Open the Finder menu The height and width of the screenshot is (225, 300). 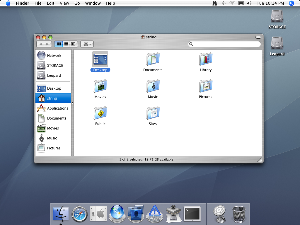pos(22,3)
